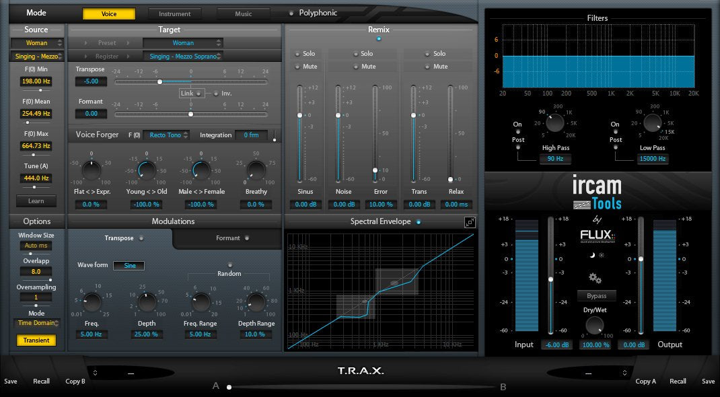720x397 pixels.
Task: Click the sun icon to switch to light theme
Action: (x=602, y=254)
